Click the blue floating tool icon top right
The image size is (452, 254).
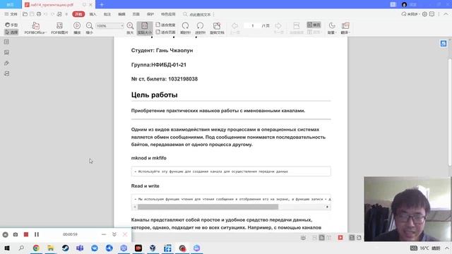click(x=444, y=44)
